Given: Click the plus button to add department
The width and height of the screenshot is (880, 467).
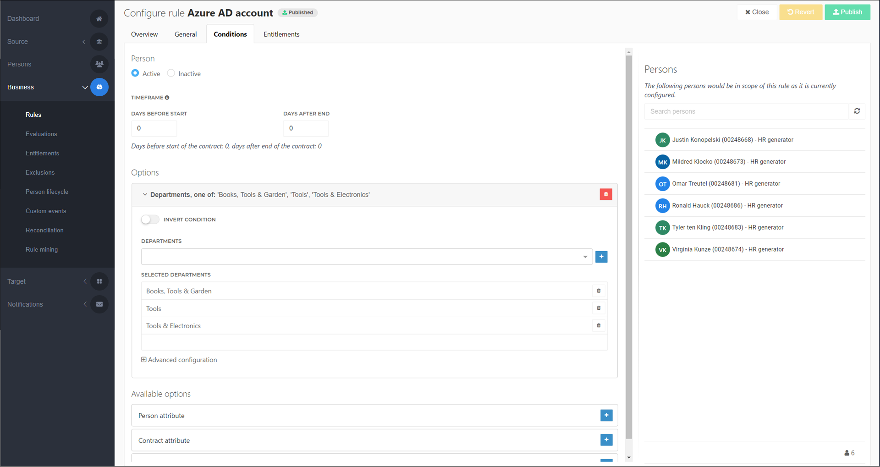Looking at the screenshot, I should point(601,257).
